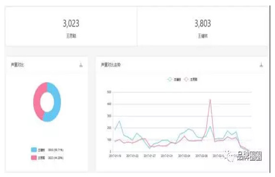The width and height of the screenshot is (275, 177).
Task: Select the pink 王思聪 legend swatch
Action: tap(34, 158)
